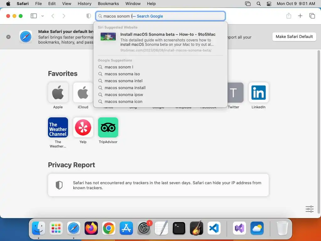Click Make Safari Default button
Viewport: 321px width, 241px height.
294,37
